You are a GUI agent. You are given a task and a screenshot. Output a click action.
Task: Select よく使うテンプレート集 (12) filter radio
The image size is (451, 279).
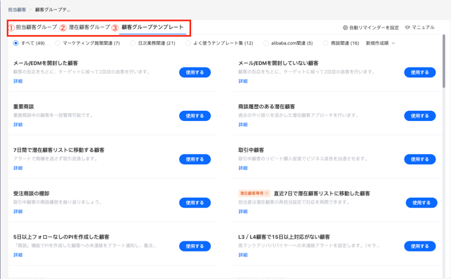[188, 43]
